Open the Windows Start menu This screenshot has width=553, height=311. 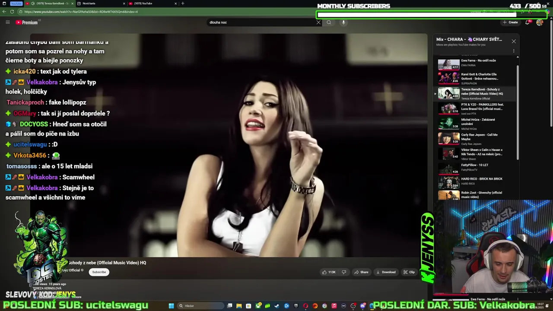click(172, 306)
